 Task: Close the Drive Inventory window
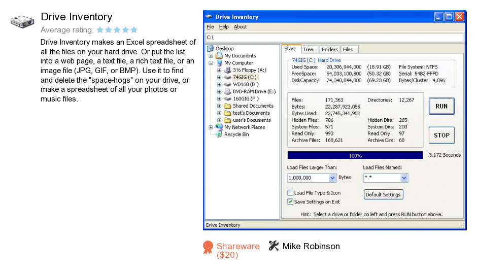pyautogui.click(x=459, y=16)
